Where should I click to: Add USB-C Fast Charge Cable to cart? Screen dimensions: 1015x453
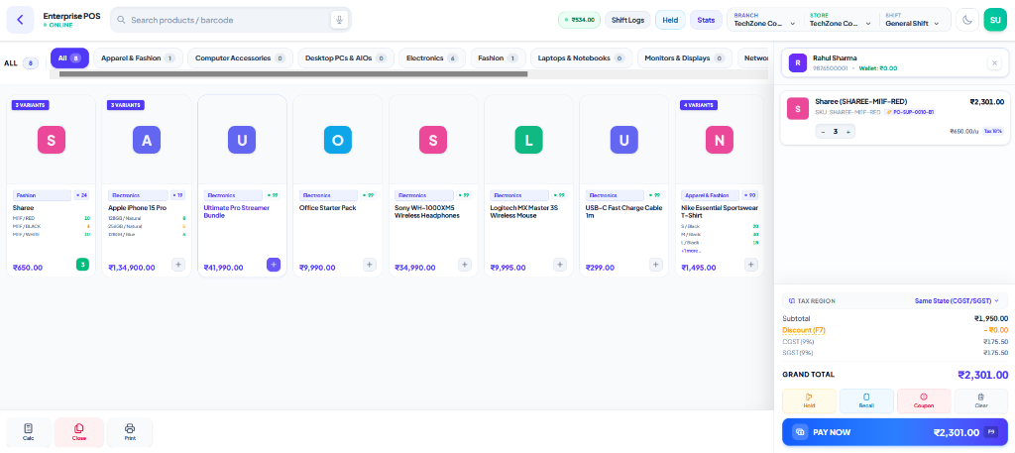(x=656, y=264)
